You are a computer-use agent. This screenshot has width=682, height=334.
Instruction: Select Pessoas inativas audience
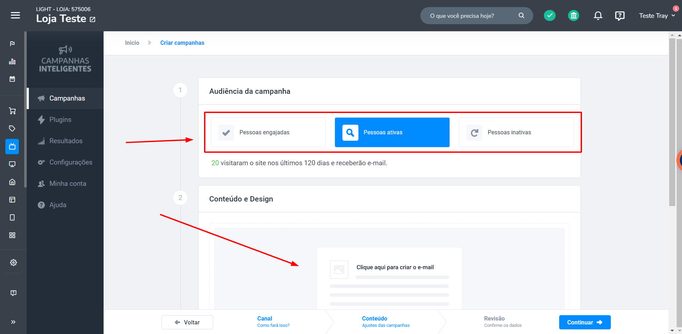[516, 133]
